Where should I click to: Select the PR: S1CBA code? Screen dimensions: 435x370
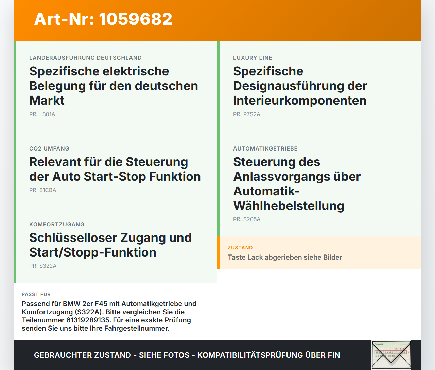point(43,190)
